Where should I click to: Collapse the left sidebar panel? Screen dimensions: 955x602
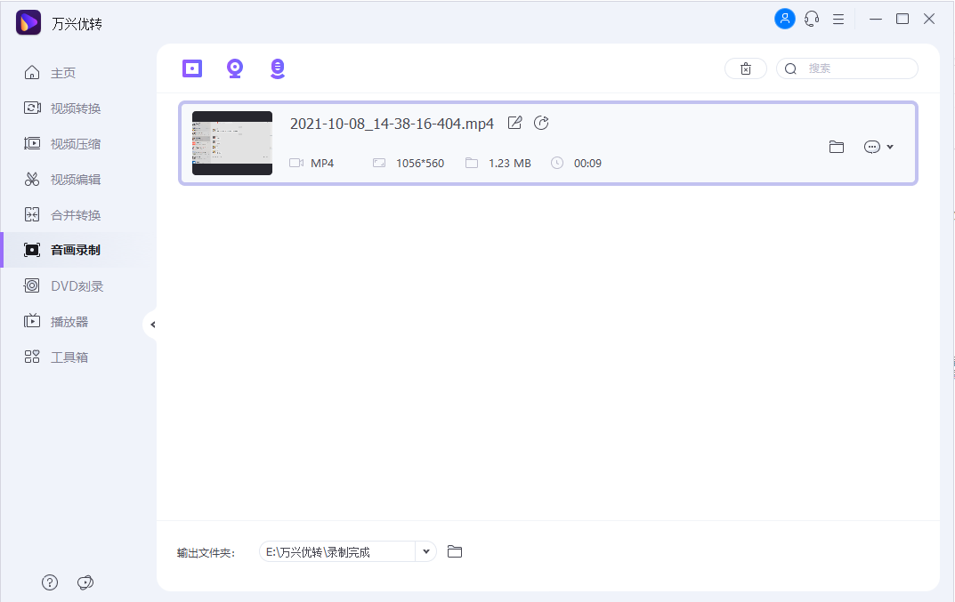coord(152,325)
